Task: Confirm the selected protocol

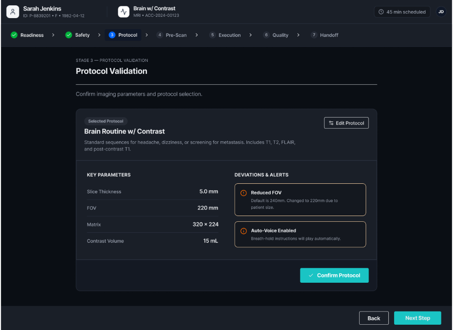Action: click(x=334, y=275)
